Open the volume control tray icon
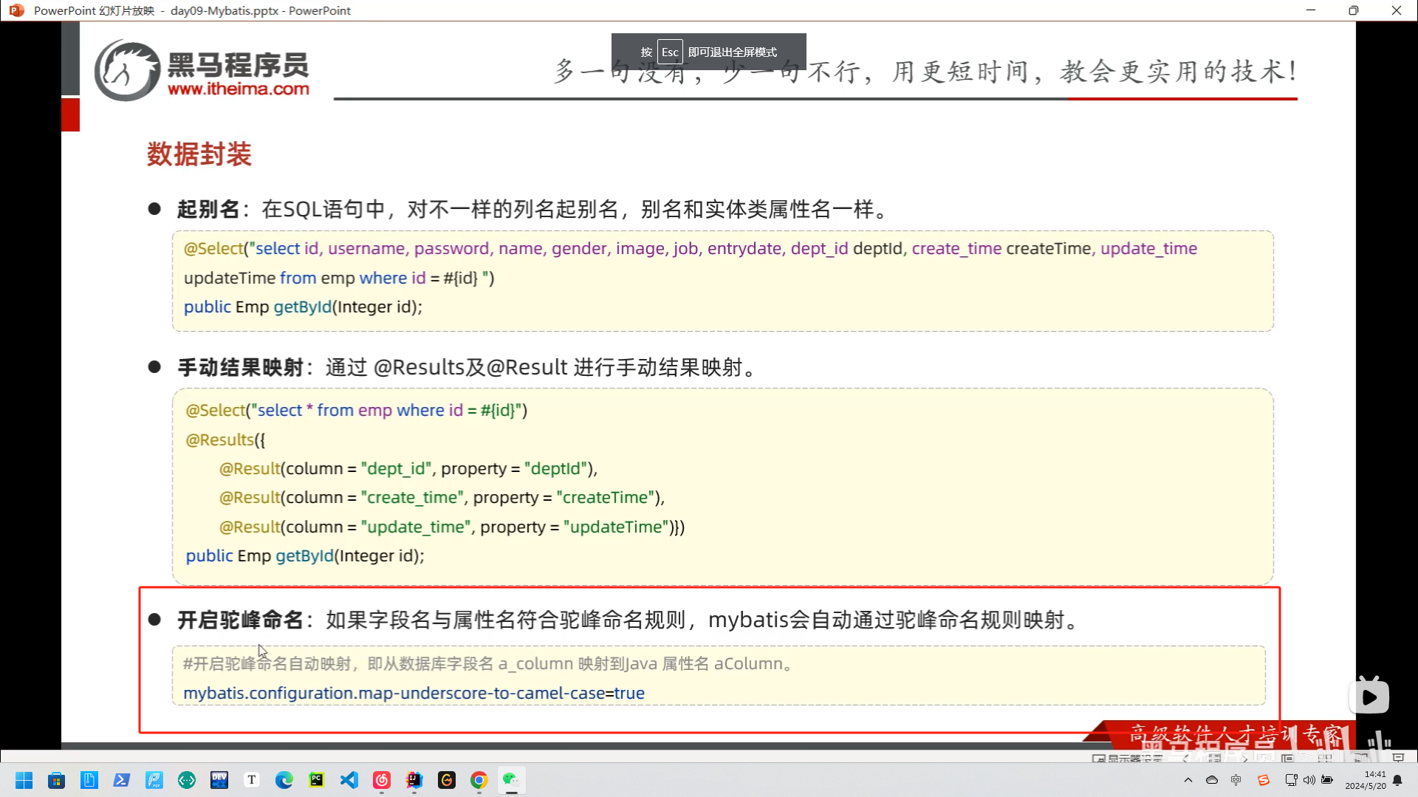This screenshot has height=797, width=1418. (1309, 780)
